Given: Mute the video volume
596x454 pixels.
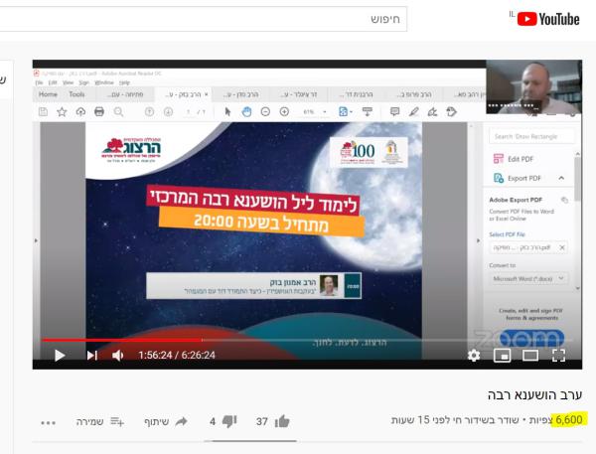Looking at the screenshot, I should pos(117,355).
